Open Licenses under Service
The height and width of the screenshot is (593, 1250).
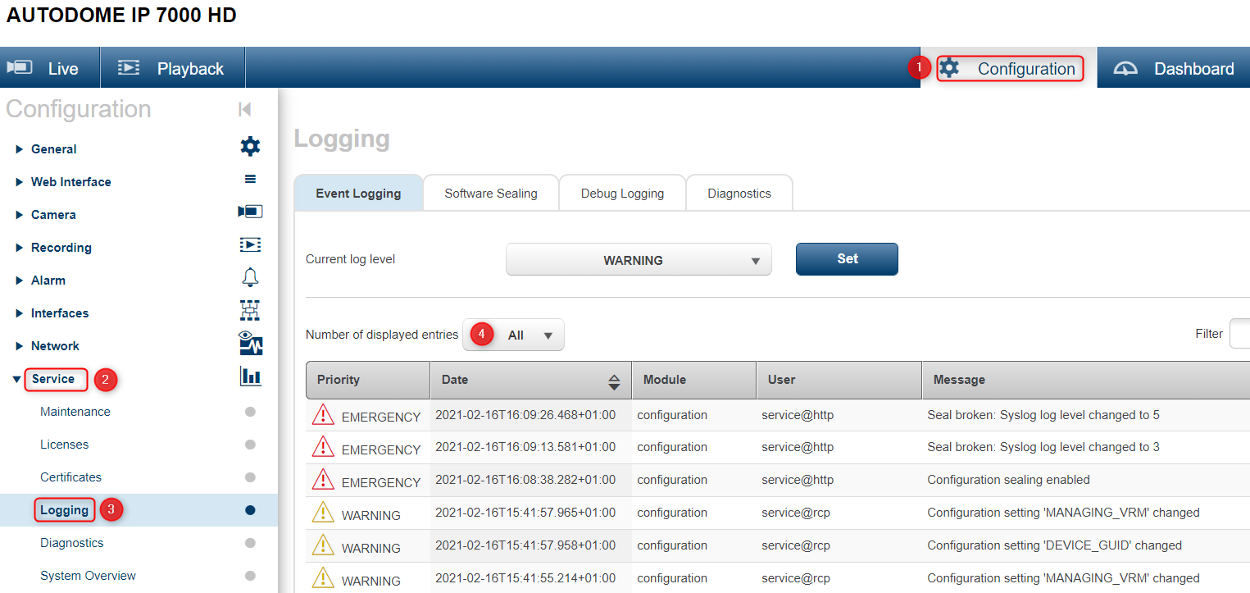pyautogui.click(x=65, y=445)
